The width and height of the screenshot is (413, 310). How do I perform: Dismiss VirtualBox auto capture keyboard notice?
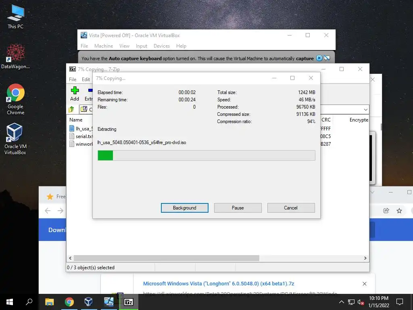coord(319,58)
